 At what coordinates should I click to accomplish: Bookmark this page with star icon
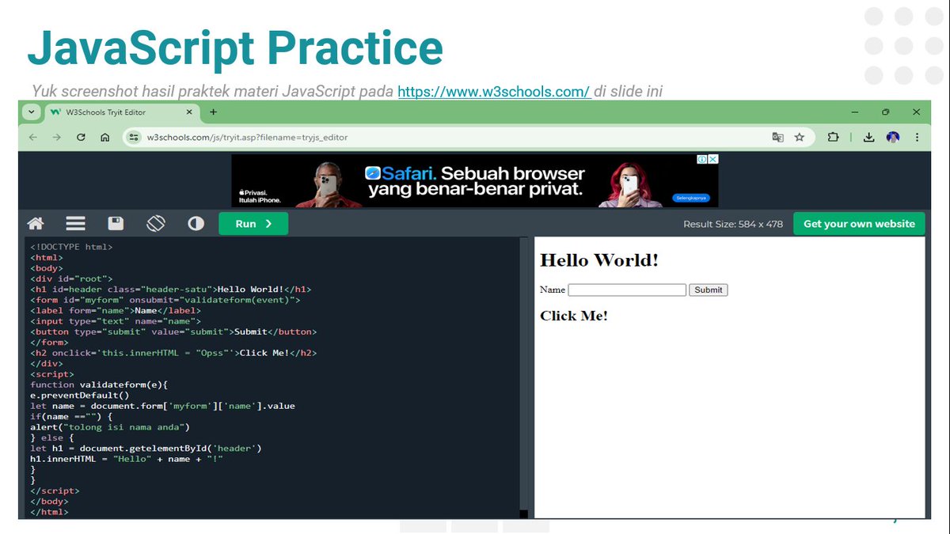point(800,137)
